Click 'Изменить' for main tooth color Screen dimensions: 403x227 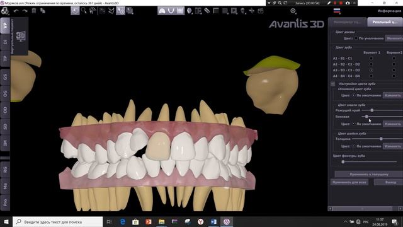pyautogui.click(x=393, y=95)
